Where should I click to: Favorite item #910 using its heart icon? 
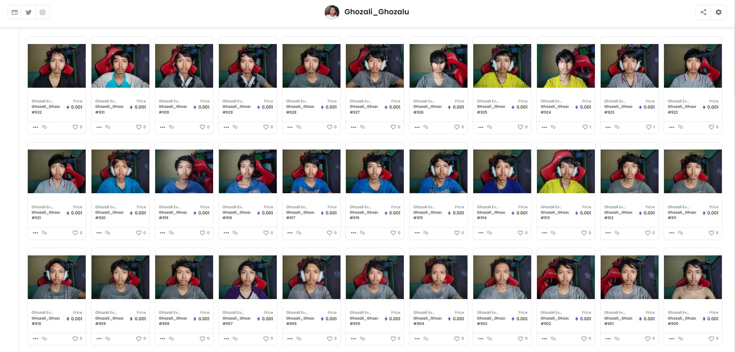tap(75, 338)
